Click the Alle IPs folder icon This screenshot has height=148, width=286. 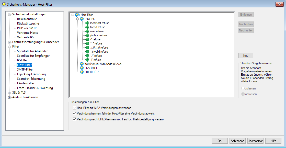click(x=82, y=19)
